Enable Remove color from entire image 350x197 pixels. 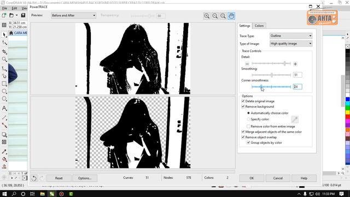pos(248,126)
